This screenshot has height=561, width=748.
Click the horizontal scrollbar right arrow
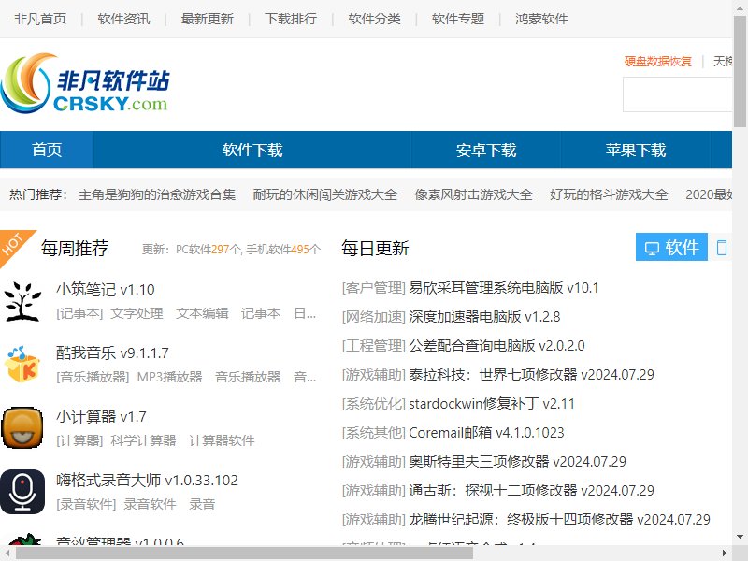[x=725, y=554]
